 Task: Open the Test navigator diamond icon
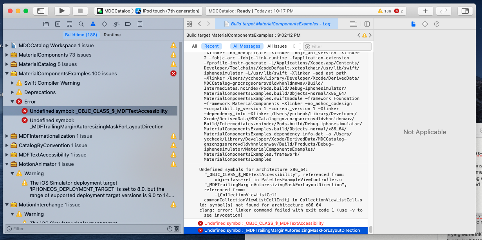[105, 24]
